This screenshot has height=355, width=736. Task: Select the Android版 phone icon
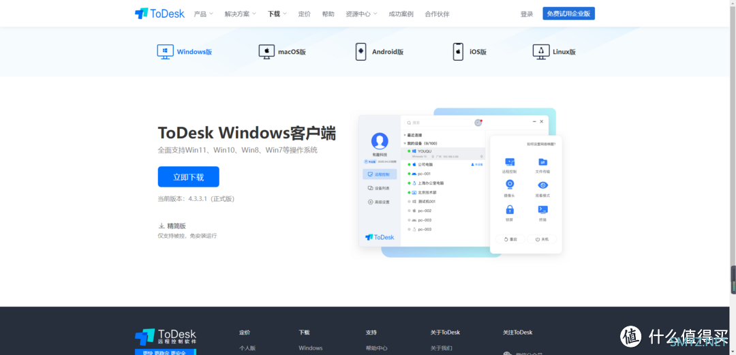click(361, 52)
